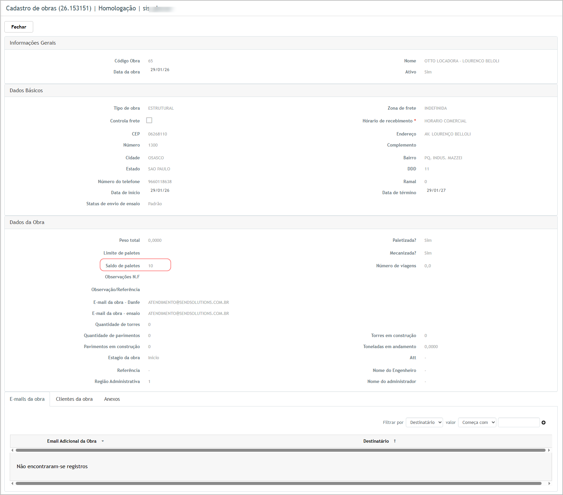The image size is (563, 495).
Task: Open the Começa com condition dropdown
Action: point(477,423)
